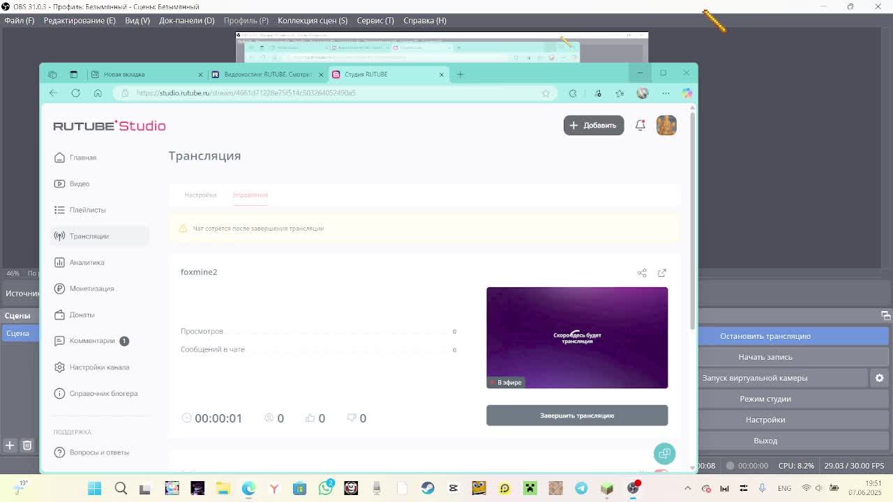
Task: Open the Коллекция сцен (S) menu
Action: coord(313,20)
